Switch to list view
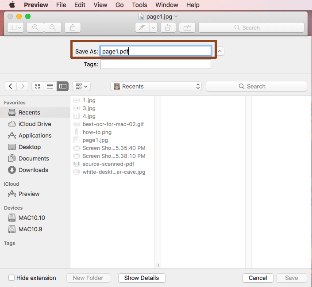The width and height of the screenshot is (312, 287). coord(50,86)
